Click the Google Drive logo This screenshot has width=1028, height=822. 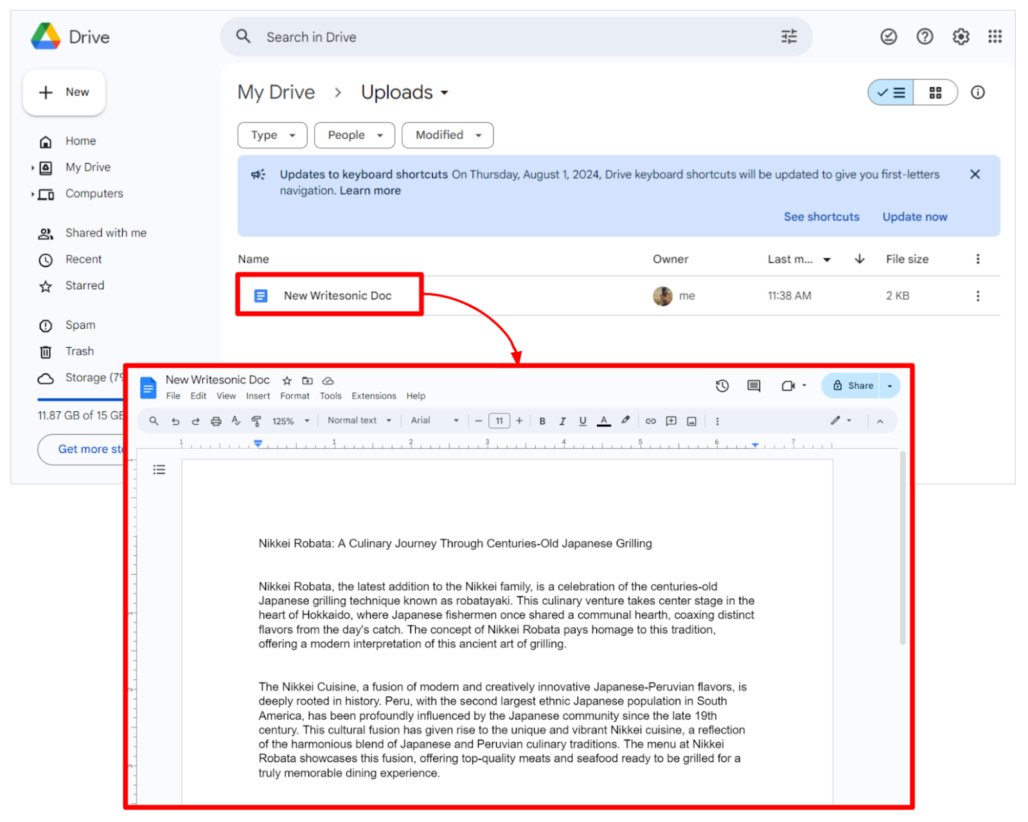coord(46,37)
